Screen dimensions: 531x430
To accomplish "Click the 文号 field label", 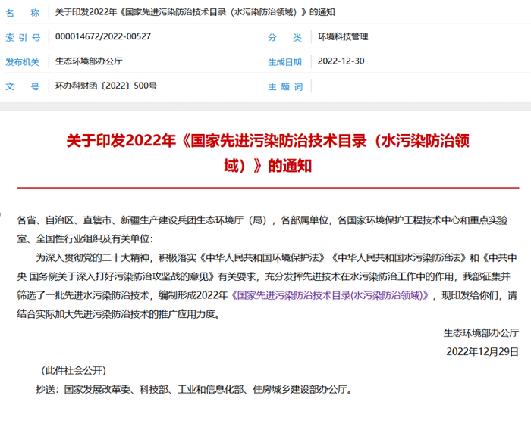I will coord(22,86).
